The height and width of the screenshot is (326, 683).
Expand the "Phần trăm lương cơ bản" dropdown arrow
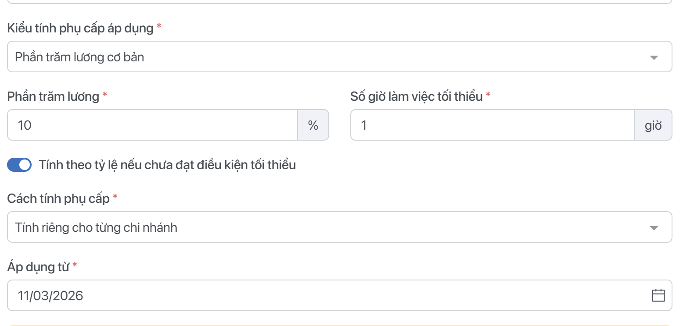pyautogui.click(x=654, y=57)
